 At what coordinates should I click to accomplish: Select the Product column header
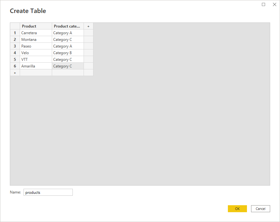pos(36,26)
